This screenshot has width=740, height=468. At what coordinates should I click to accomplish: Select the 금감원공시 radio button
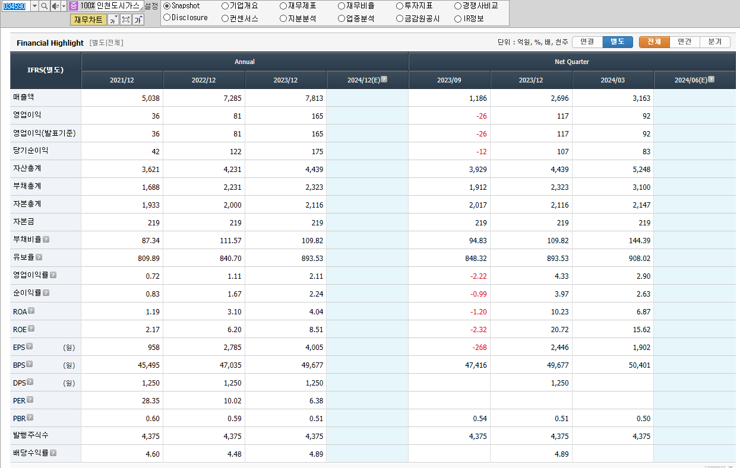point(400,18)
